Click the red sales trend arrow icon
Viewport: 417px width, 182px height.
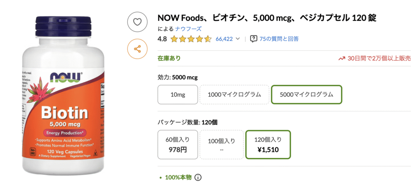(x=342, y=58)
